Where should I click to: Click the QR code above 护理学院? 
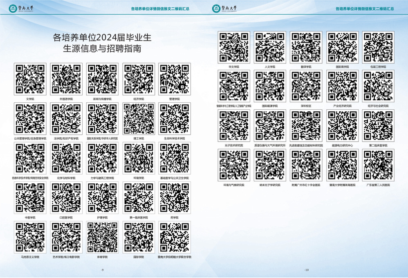click(102, 198)
